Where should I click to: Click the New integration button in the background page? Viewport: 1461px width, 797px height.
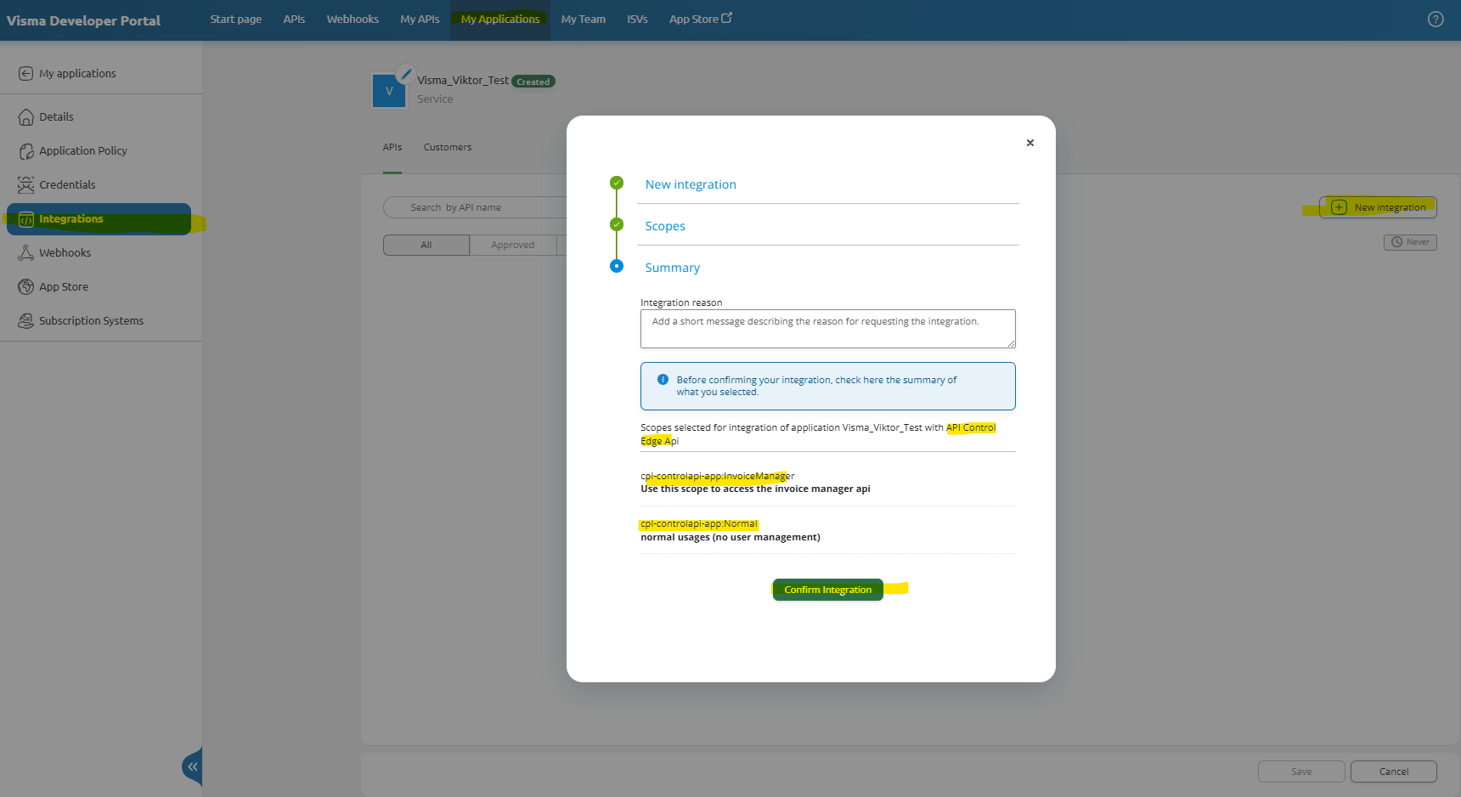tap(1378, 207)
